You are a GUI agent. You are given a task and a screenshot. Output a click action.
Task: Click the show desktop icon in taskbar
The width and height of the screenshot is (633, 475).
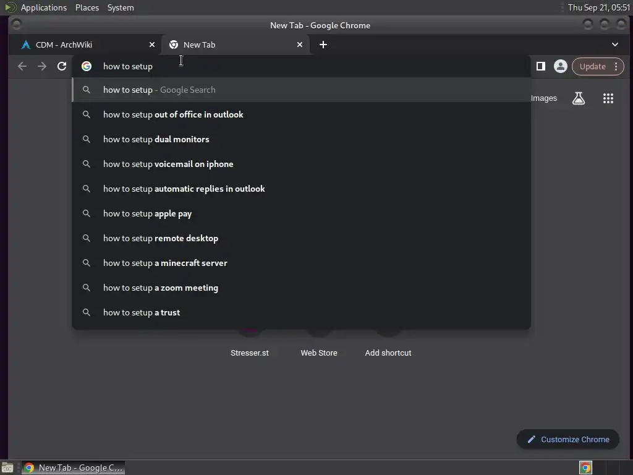pyautogui.click(x=7, y=468)
